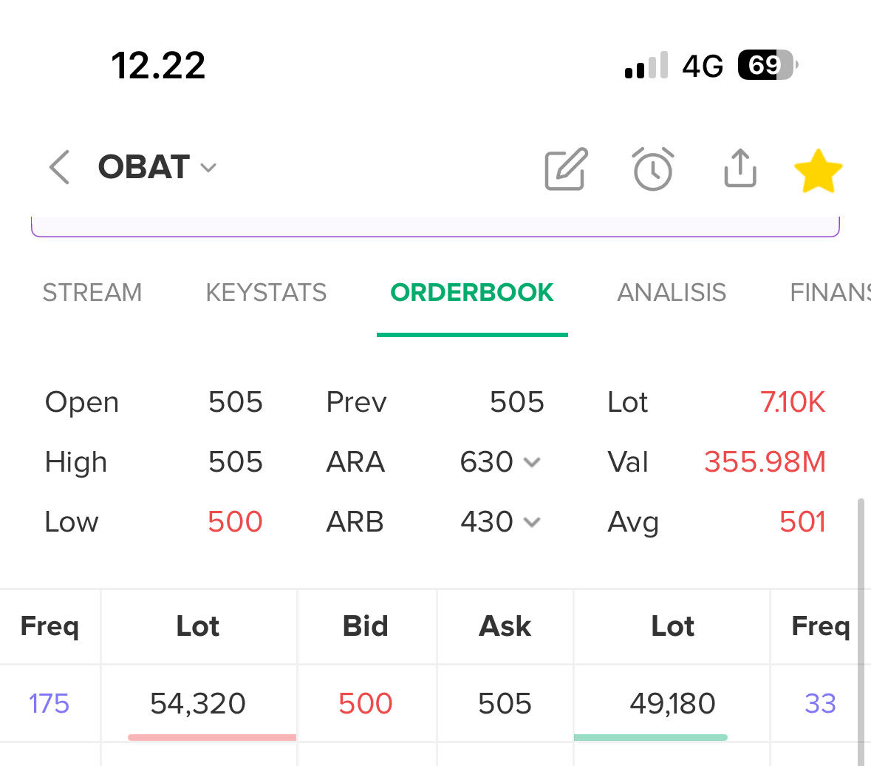Image resolution: width=871 pixels, height=766 pixels.
Task: Select the ask price 505 in orderbook
Action: pos(505,703)
